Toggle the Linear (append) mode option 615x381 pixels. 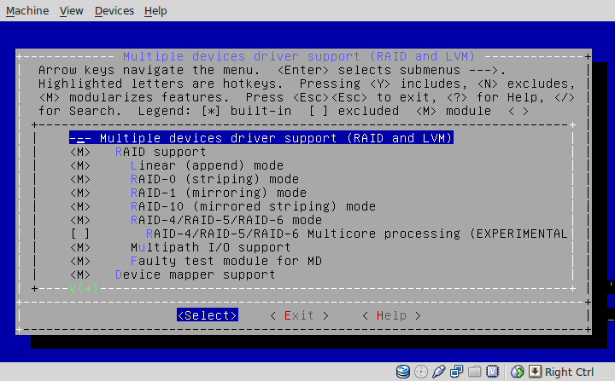(177, 165)
